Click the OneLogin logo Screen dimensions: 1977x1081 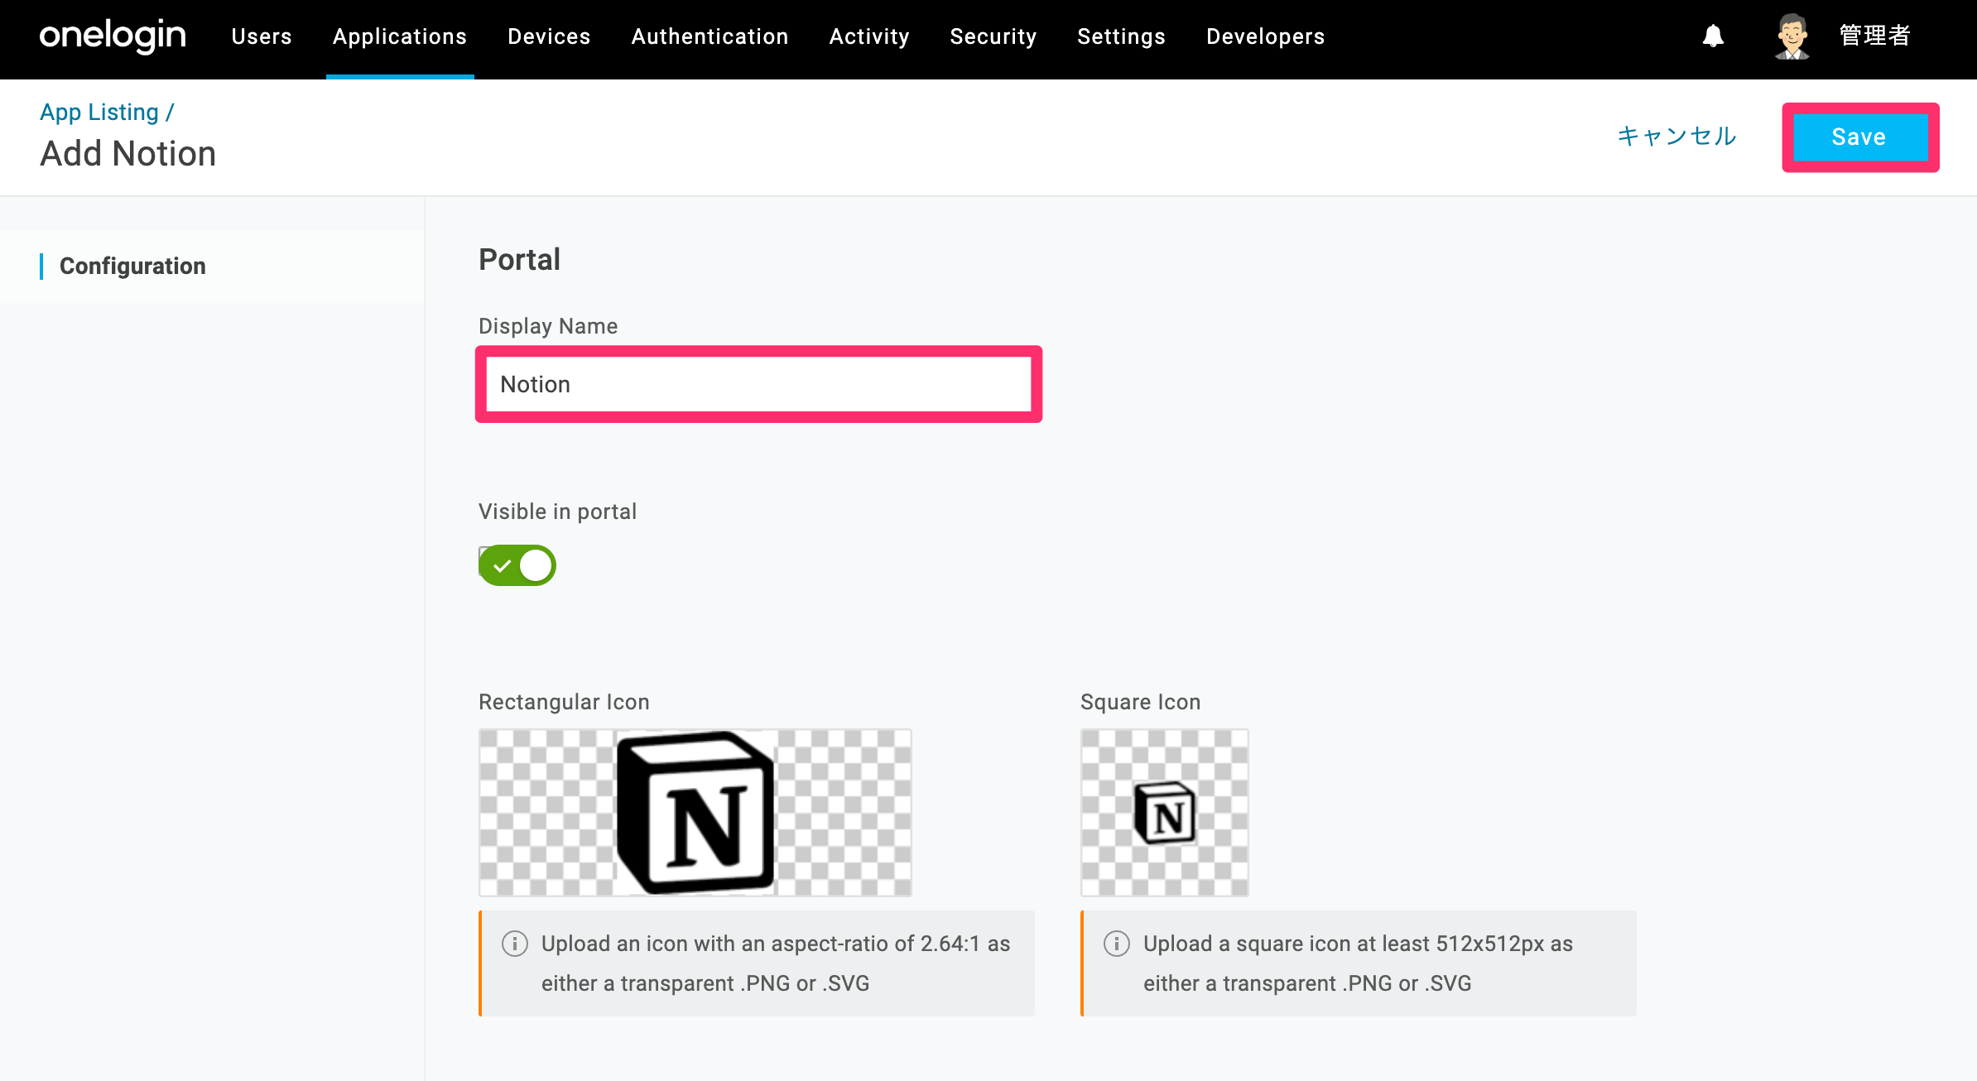[x=113, y=36]
